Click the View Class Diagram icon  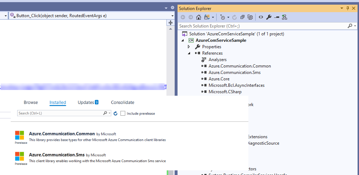pos(285,17)
